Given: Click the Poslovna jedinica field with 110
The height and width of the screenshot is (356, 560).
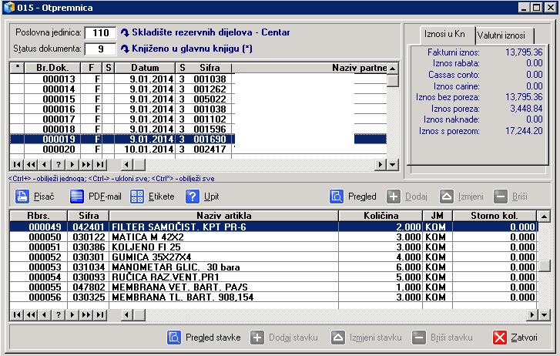Looking at the screenshot, I should (100, 33).
